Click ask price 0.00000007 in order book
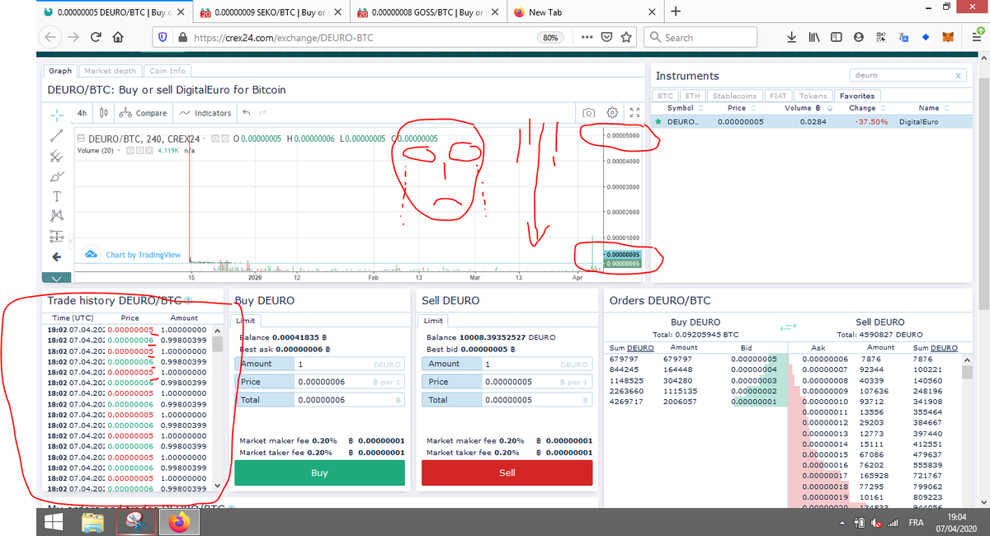The height and width of the screenshot is (536, 990). pos(825,369)
